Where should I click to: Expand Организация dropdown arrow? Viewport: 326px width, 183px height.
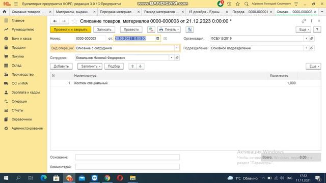coord(306,39)
